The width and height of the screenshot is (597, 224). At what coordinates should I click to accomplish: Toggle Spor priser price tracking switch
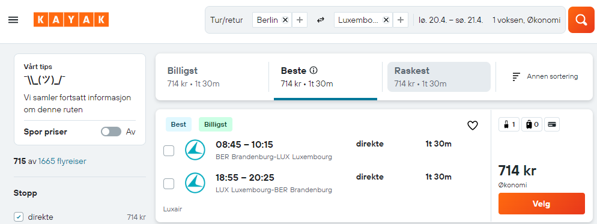(111, 132)
